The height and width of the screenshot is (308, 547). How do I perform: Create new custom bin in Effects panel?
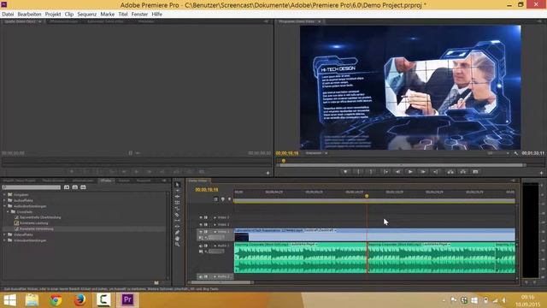[156, 282]
